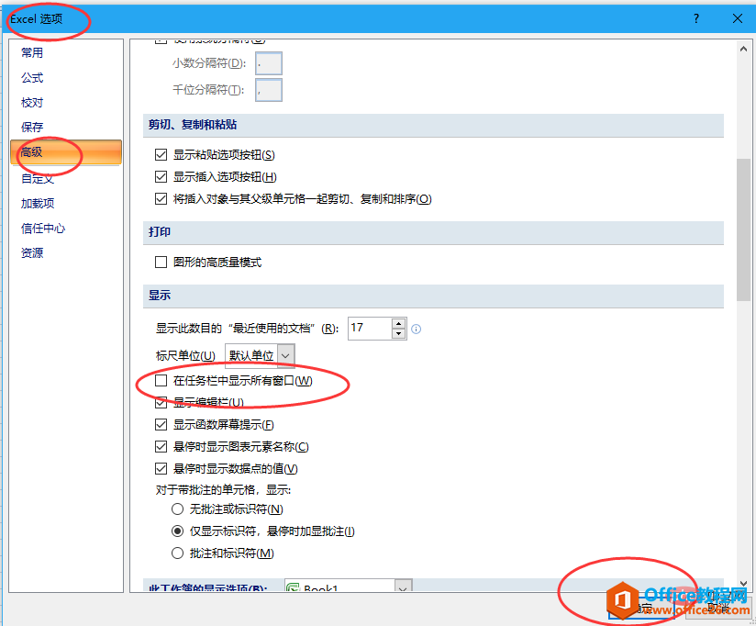This screenshot has width=756, height=626.
Task: Select the highlighted 高级 category
Action: 65,152
